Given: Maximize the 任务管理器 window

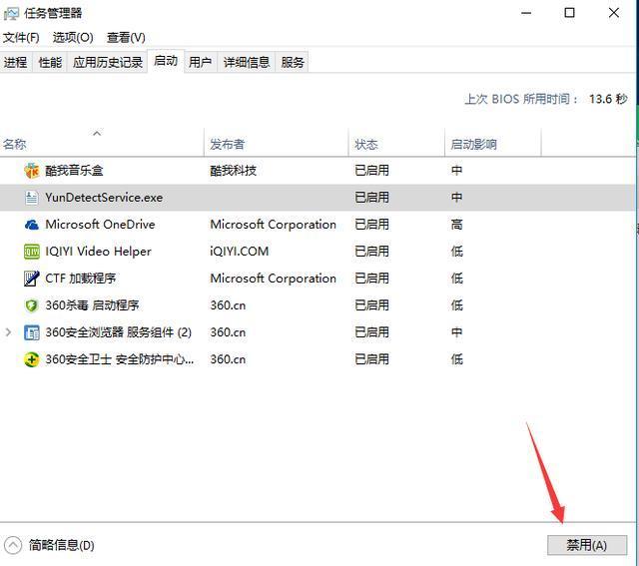Looking at the screenshot, I should pyautogui.click(x=570, y=13).
